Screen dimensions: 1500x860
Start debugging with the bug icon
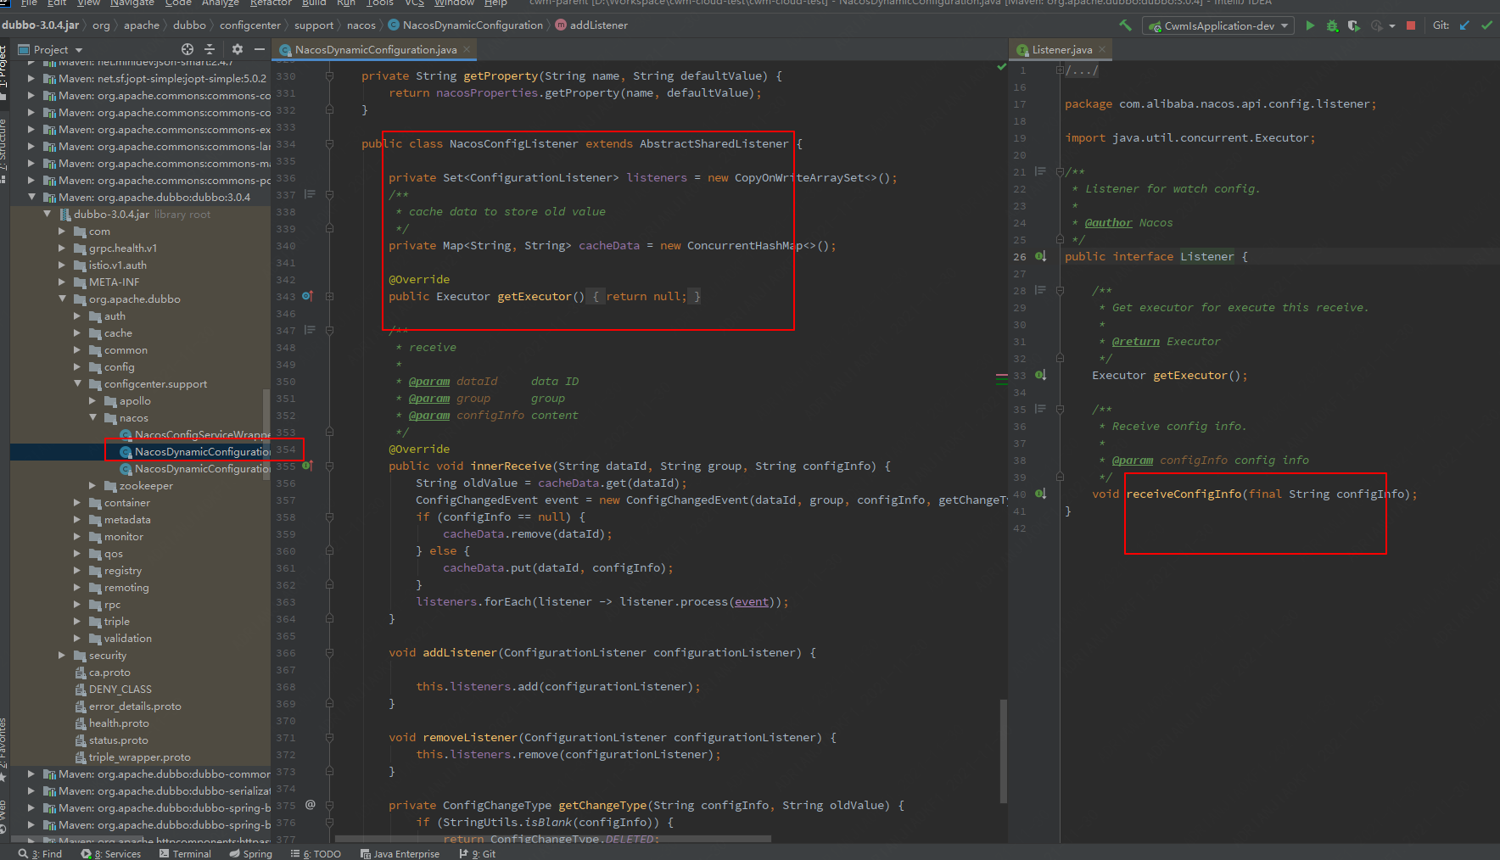[1332, 25]
